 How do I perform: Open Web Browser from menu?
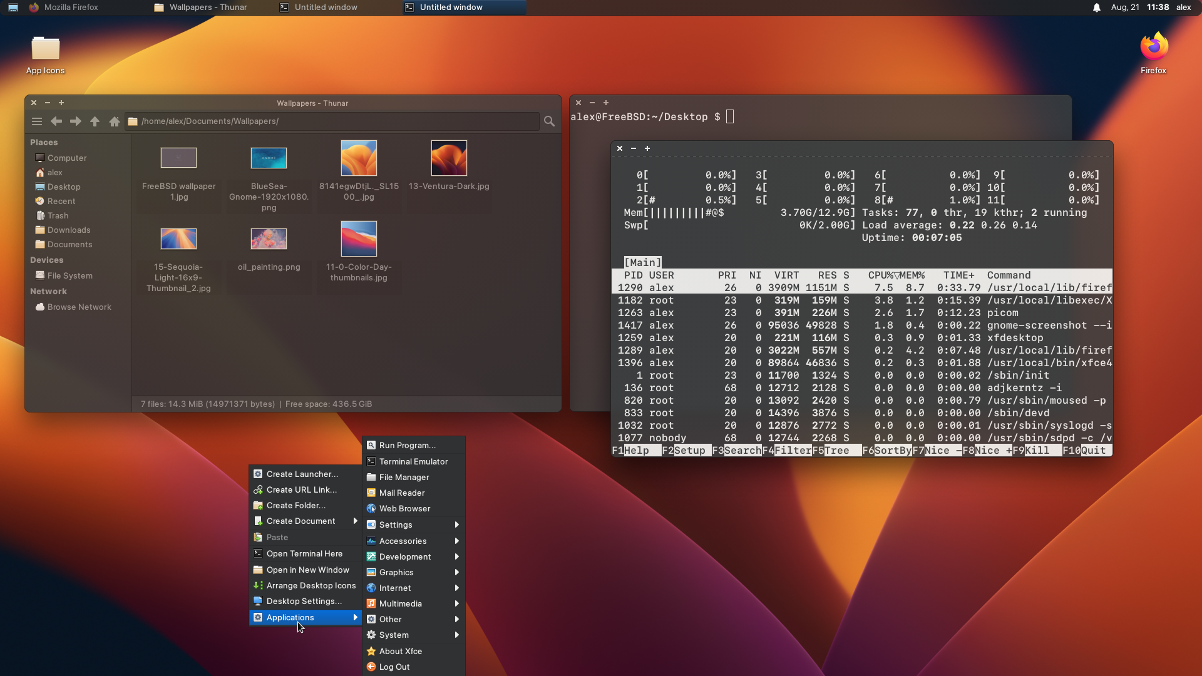[x=414, y=509]
